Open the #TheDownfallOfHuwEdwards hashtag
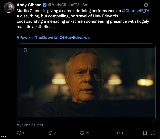The width and height of the screenshot is (160, 139). pos(61,37)
